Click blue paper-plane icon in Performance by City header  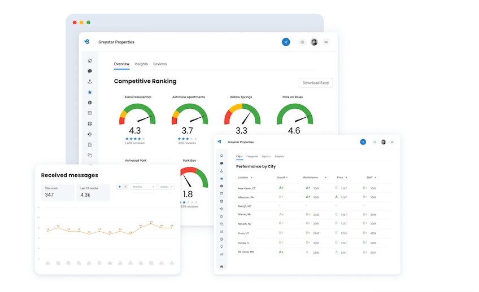point(363,142)
